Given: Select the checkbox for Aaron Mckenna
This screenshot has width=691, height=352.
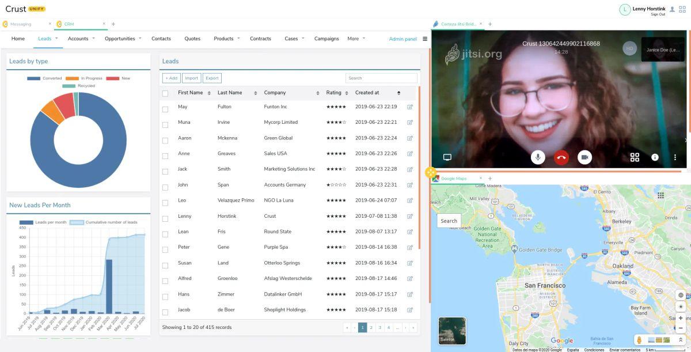Looking at the screenshot, I should click(165, 140).
